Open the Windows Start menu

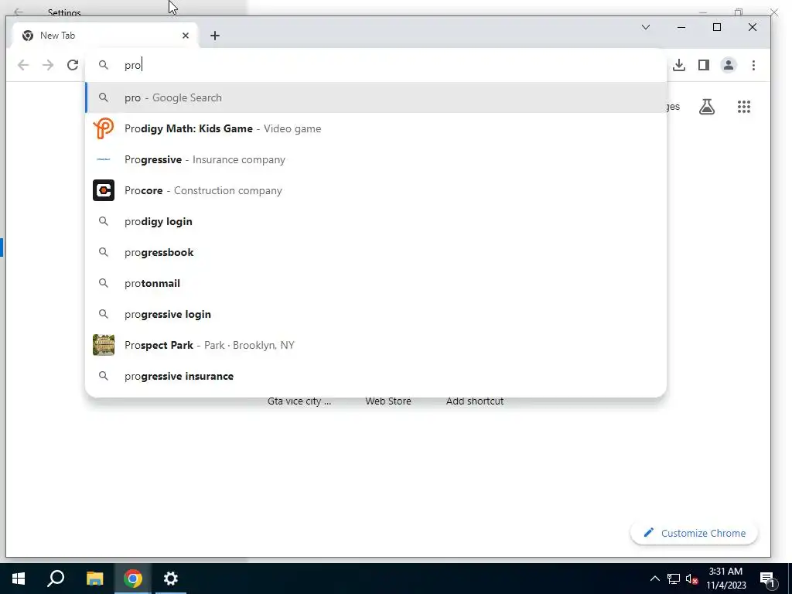tap(19, 579)
